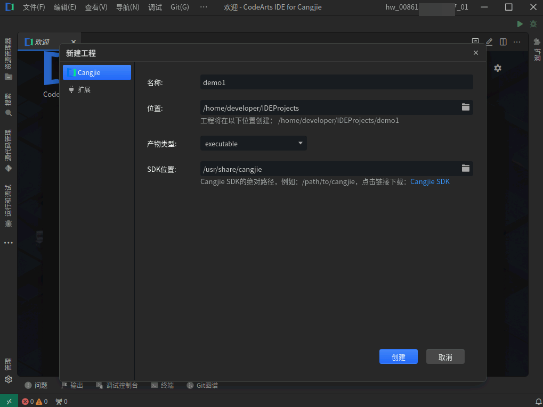The image size is (543, 407).
Task: Click the split editor icon
Action: click(x=503, y=42)
